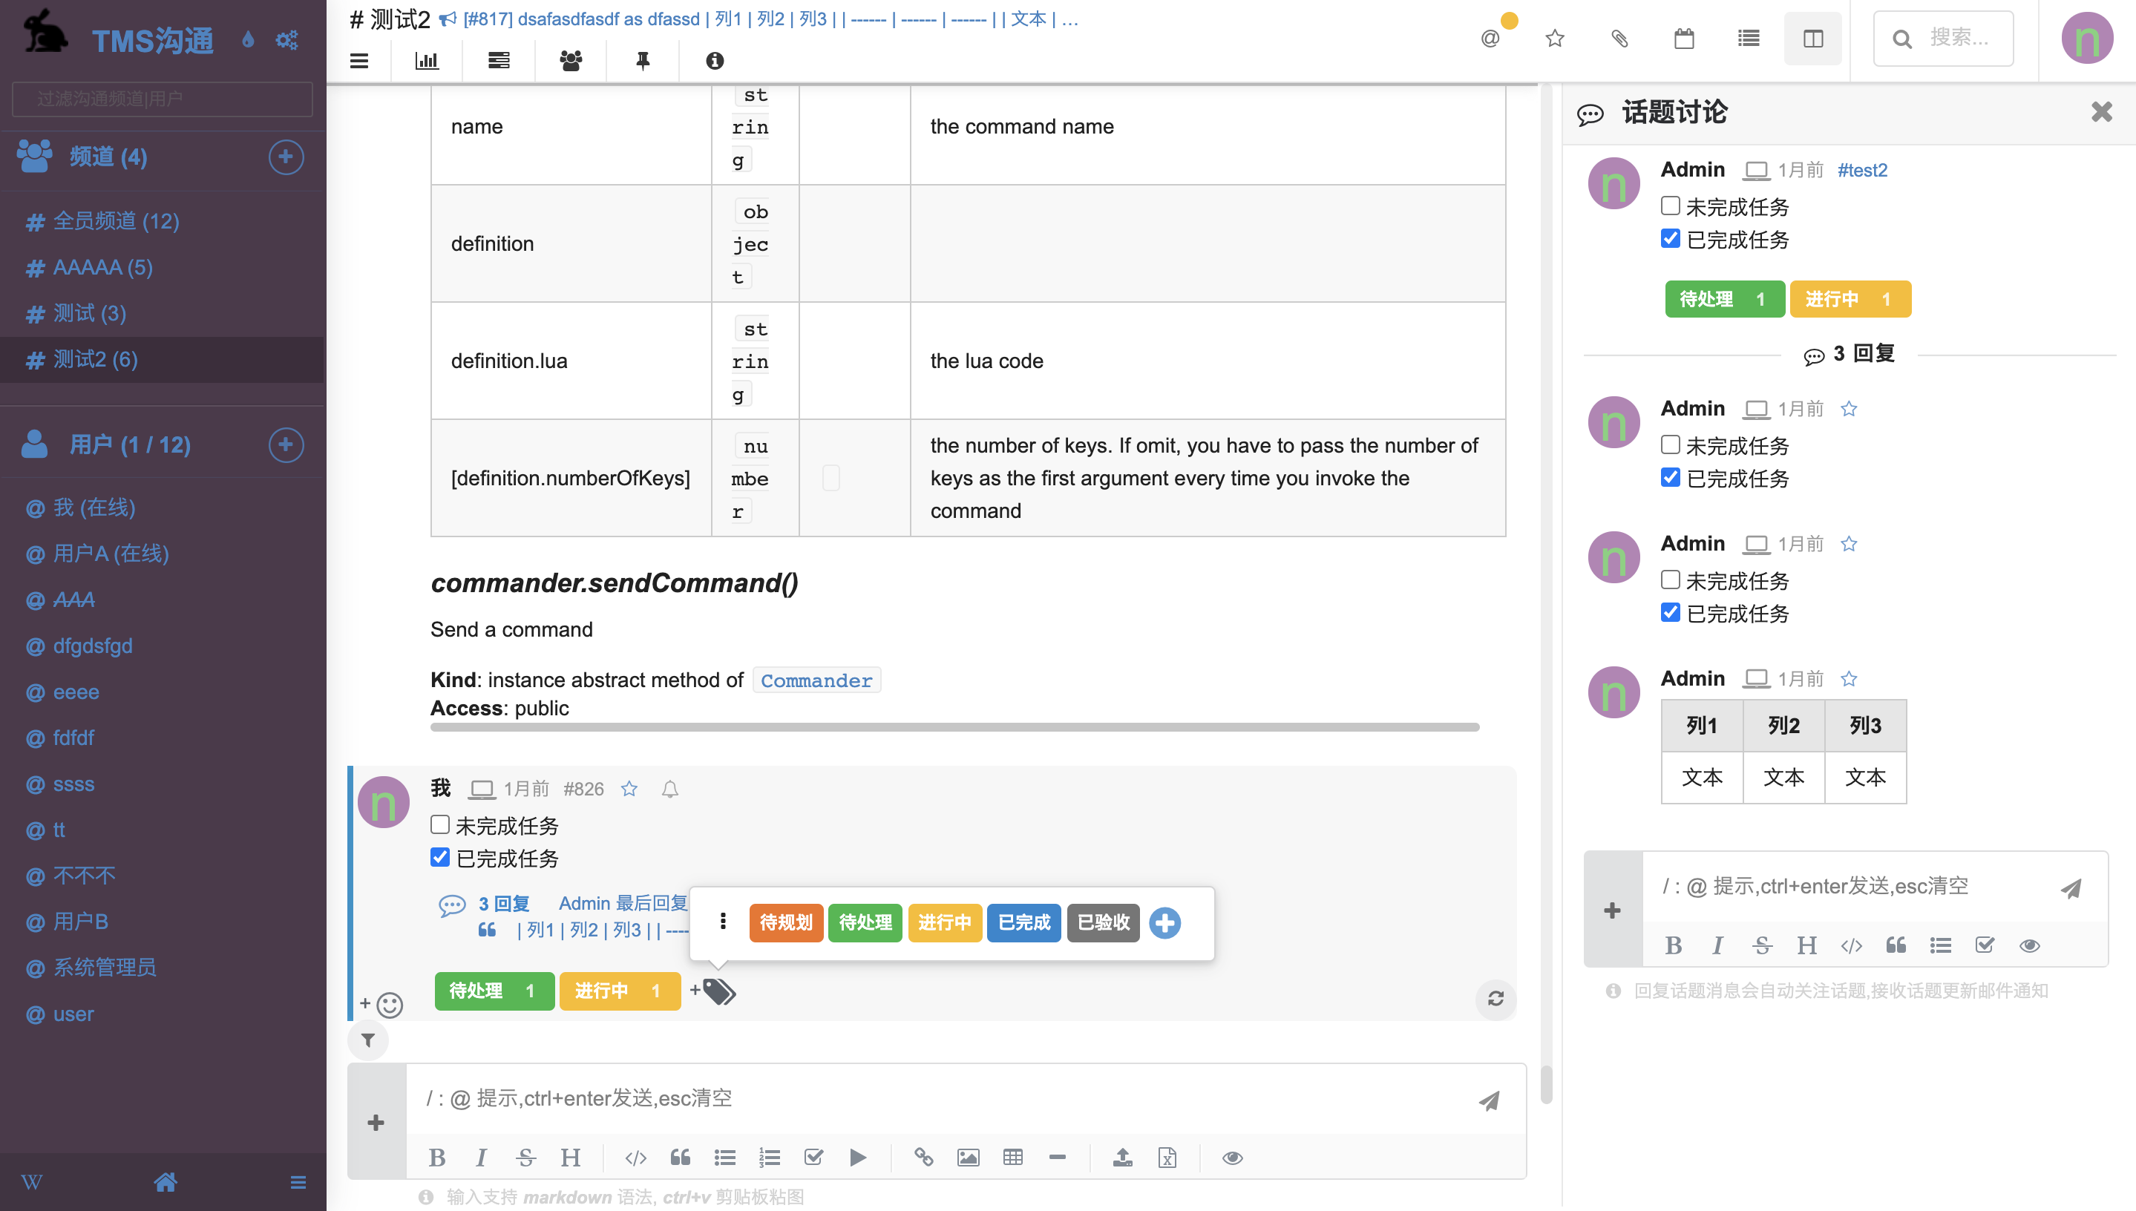Click the upload file icon in editor toolbar
The height and width of the screenshot is (1211, 2136).
1122,1157
